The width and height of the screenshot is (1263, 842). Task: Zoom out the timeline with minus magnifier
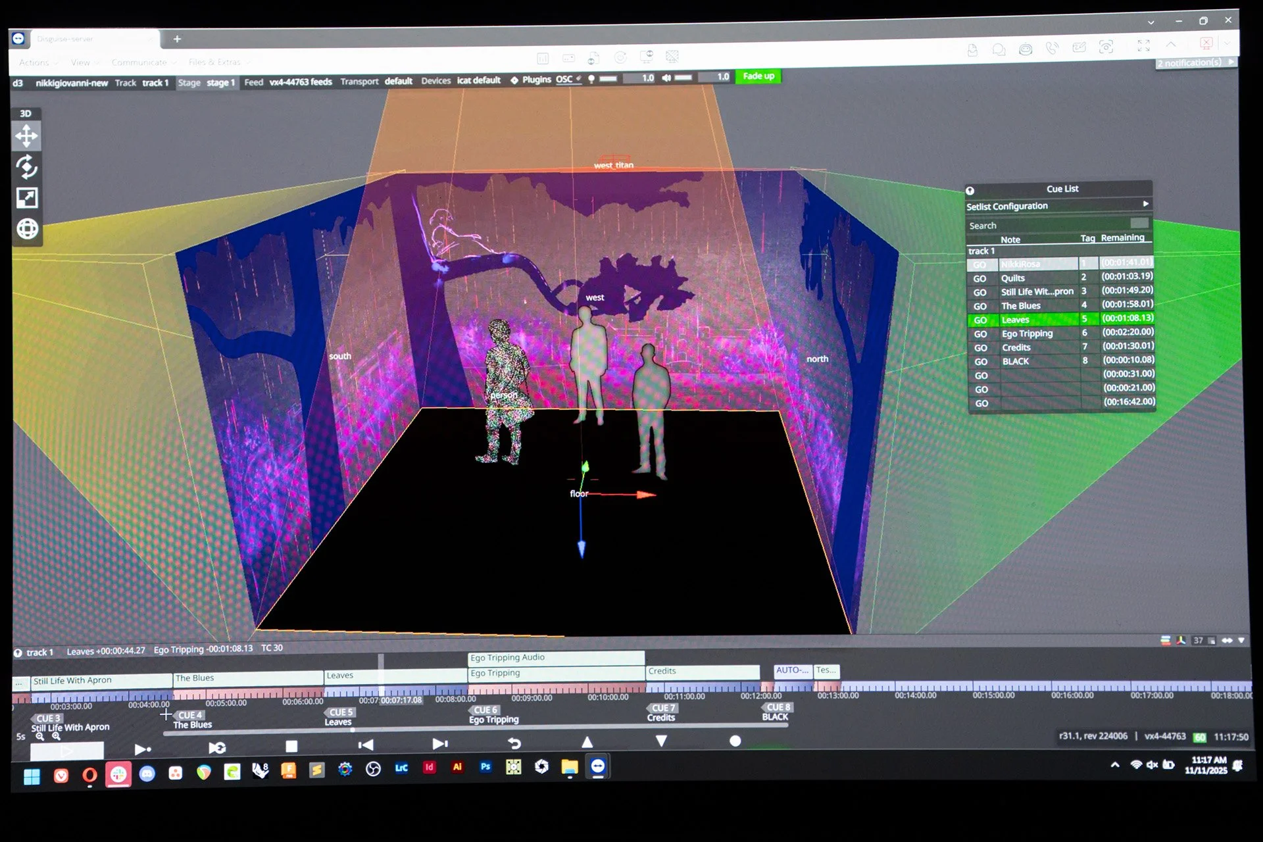point(40,737)
